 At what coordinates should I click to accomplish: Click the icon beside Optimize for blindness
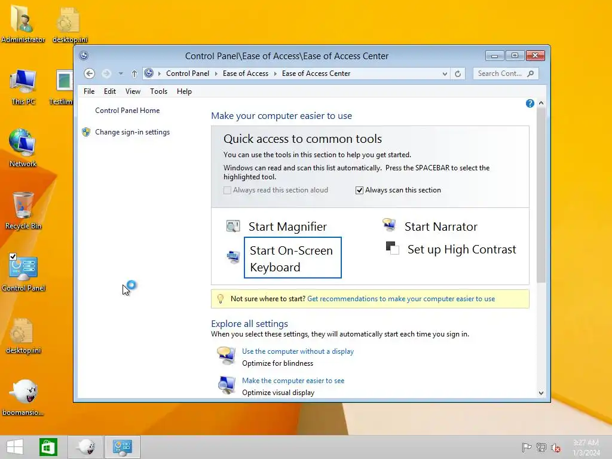(227, 356)
